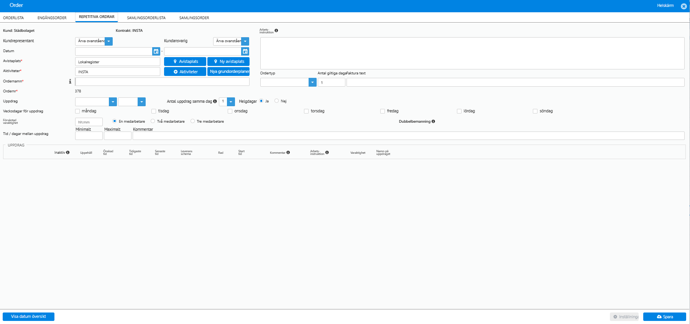Click the hh:mm expected duration field
Image resolution: width=690 pixels, height=324 pixels.
point(89,122)
